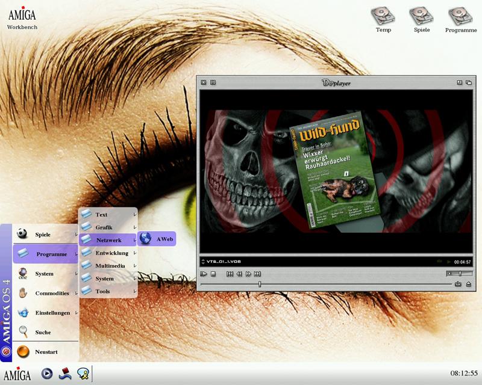Click the Amiga start button on taskbar
This screenshot has height=385, width=482.
point(17,374)
